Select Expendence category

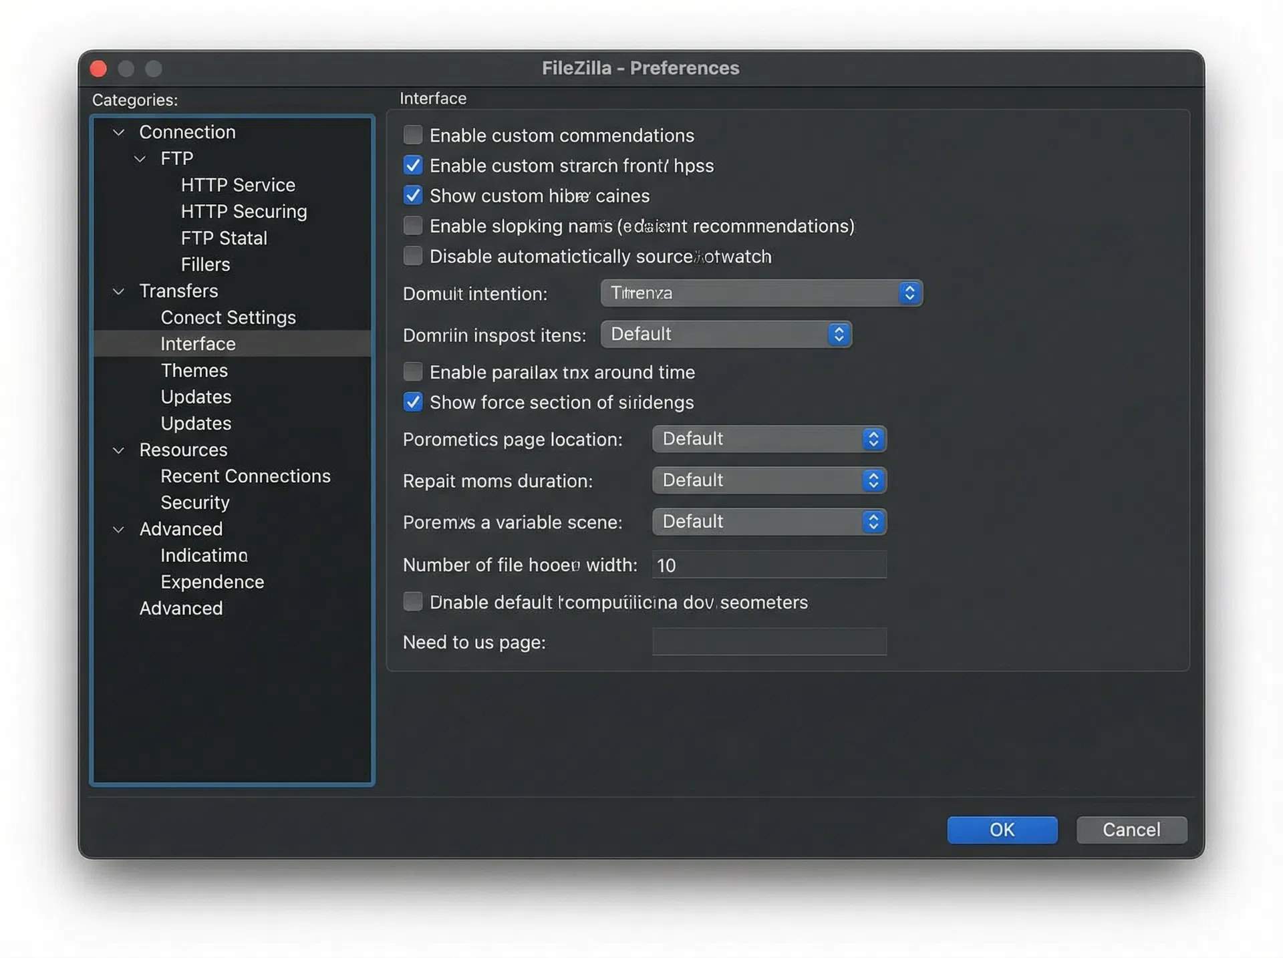pyautogui.click(x=212, y=582)
